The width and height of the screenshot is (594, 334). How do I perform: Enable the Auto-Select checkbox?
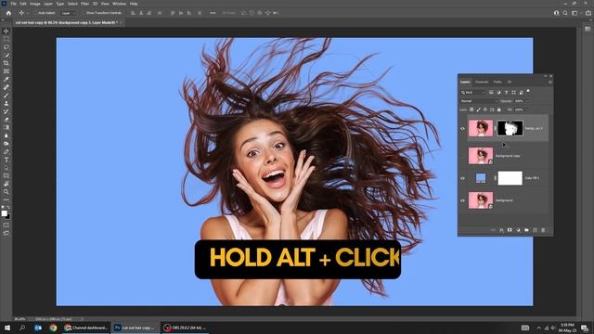(x=35, y=13)
